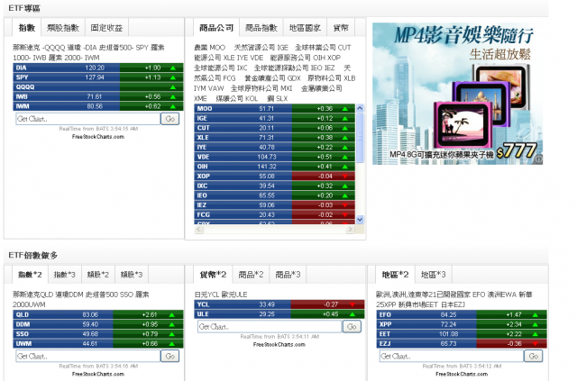The width and height of the screenshot is (577, 381).
Task: Click the ad info icon on banner
Action: point(539,159)
